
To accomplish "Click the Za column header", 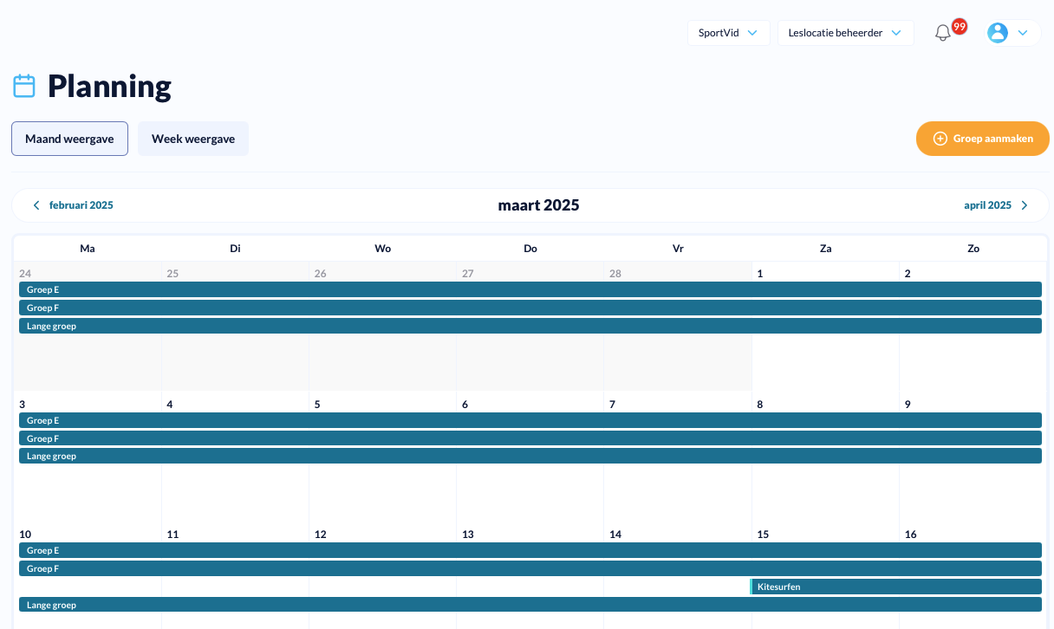I will [x=826, y=249].
